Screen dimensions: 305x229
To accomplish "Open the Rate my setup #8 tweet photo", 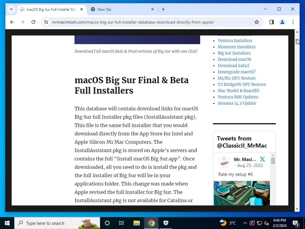I will pos(242,193).
